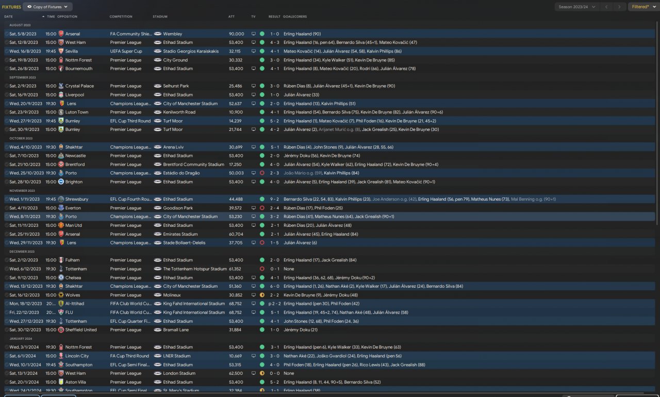Click the Shrewsbury club crest icon

coord(61,199)
